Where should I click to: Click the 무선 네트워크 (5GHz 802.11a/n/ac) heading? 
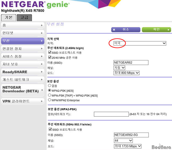(70, 124)
